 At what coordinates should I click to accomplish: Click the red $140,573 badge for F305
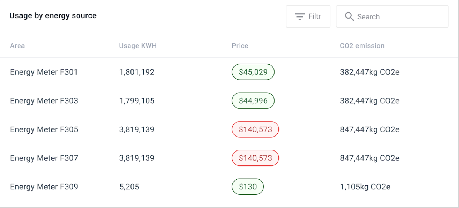255,129
